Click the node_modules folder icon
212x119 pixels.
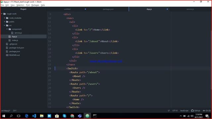click(7, 18)
